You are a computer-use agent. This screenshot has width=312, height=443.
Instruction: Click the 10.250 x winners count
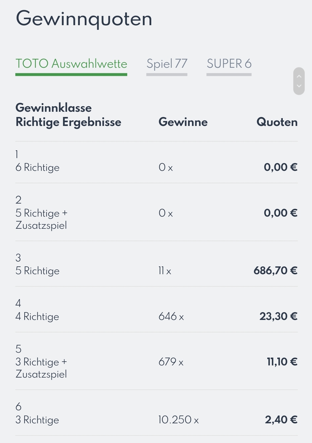pyautogui.click(x=178, y=420)
